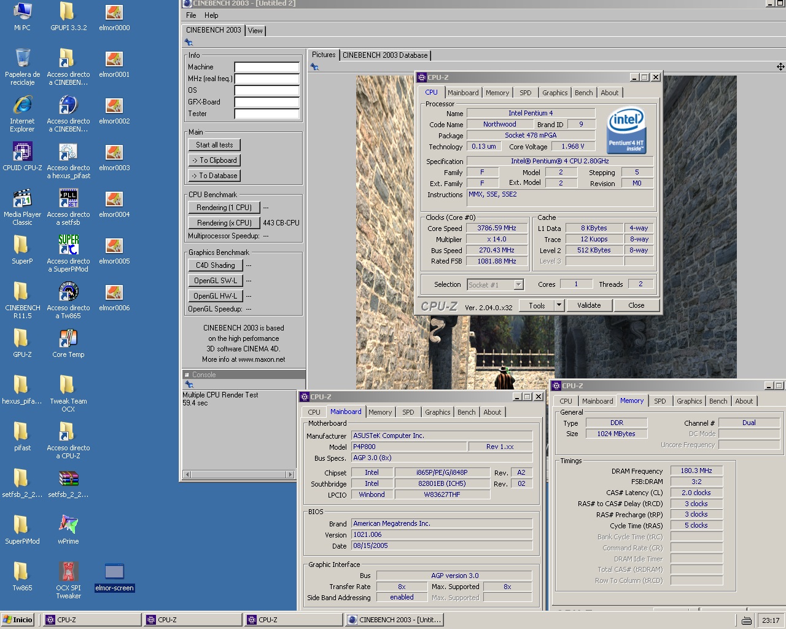Open Media Player Classic icon
This screenshot has width=786, height=629.
pyautogui.click(x=22, y=207)
